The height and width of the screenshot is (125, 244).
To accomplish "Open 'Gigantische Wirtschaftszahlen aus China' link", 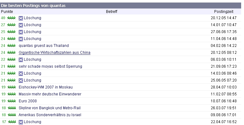I will [55, 53].
